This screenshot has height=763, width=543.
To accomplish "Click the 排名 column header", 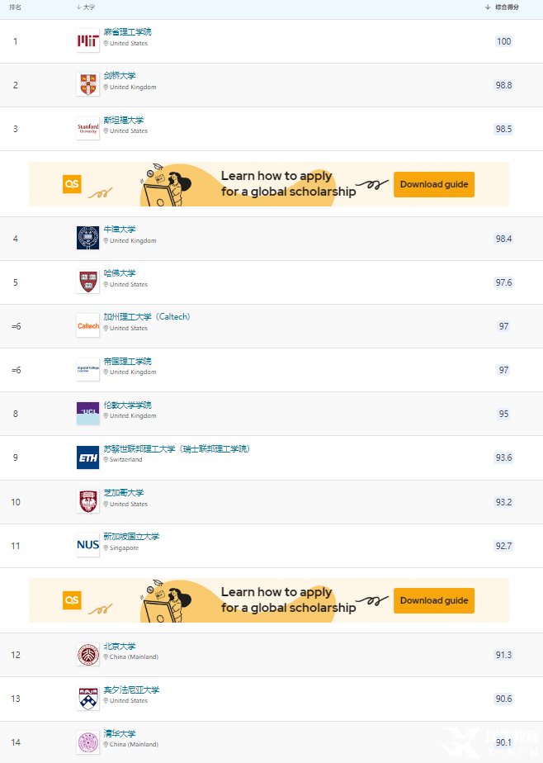I will (15, 7).
